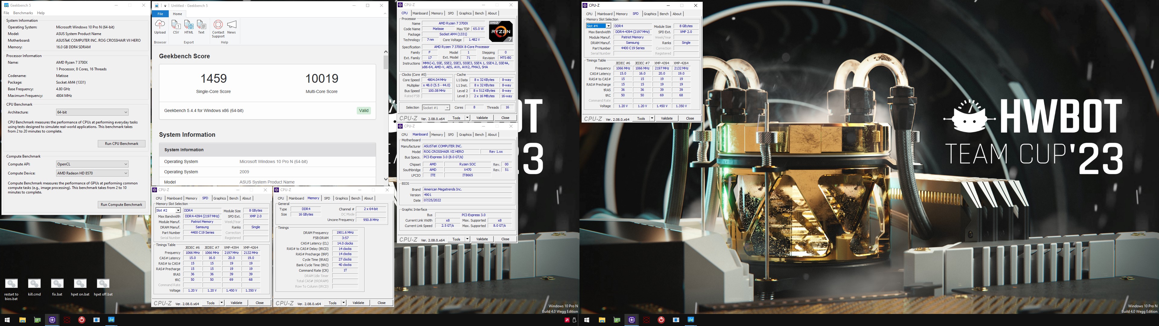Click Tools button in CPU-Z Mainboard window
Screen dimensions: 1159x326
[456, 239]
